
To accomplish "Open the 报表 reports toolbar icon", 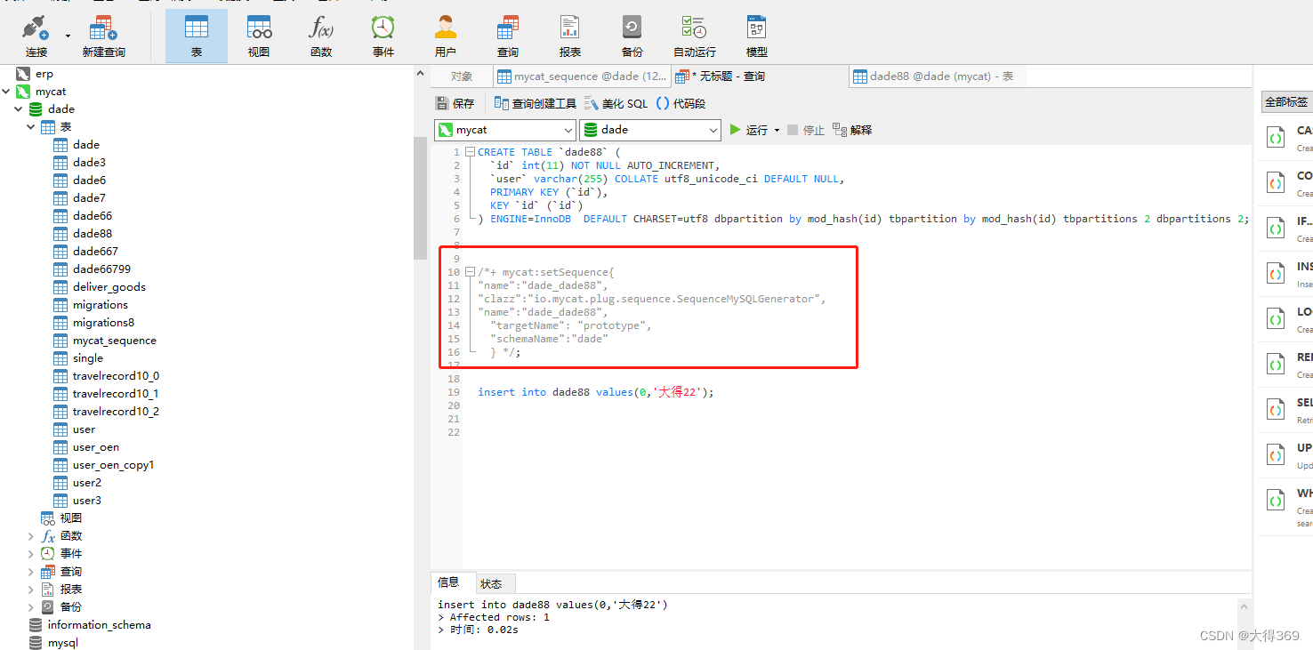I will pyautogui.click(x=570, y=36).
